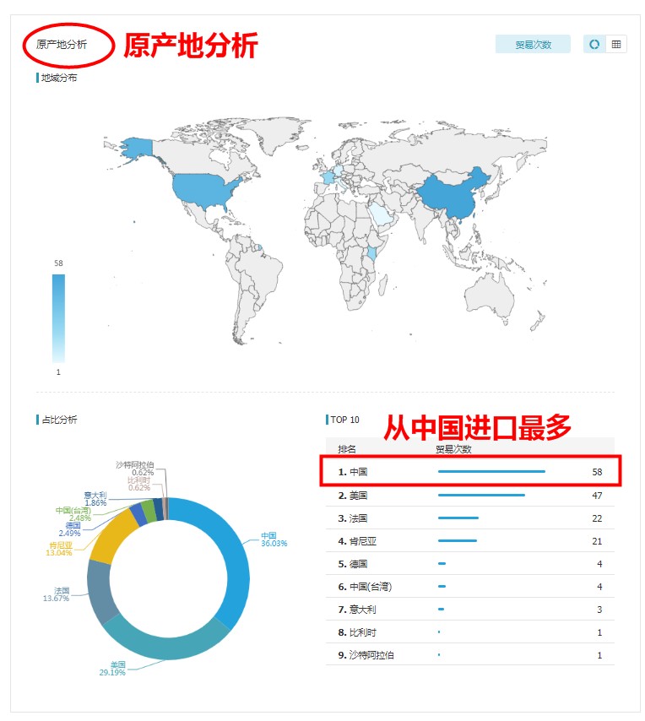Click the 中国(台湾) 2.48% chart label
Image resolution: width=645 pixels, height=721 pixels.
[x=73, y=514]
